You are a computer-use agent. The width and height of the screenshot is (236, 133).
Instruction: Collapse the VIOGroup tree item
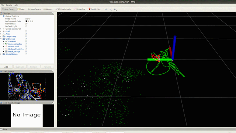point(1,39)
